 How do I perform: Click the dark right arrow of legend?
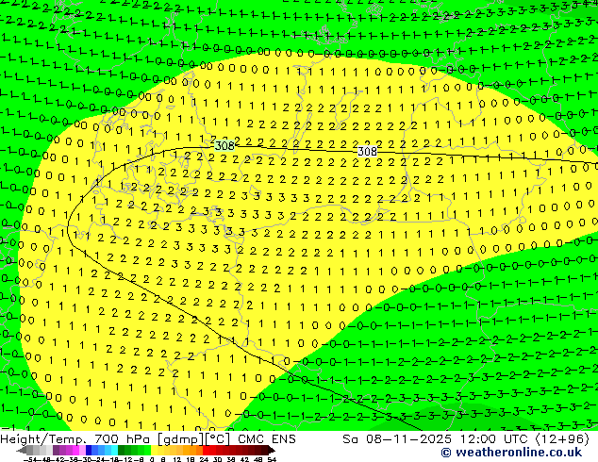tap(272, 450)
